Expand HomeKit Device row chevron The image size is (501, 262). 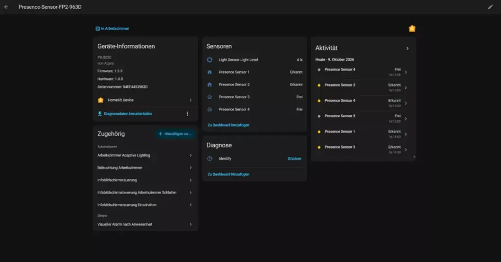190,100
